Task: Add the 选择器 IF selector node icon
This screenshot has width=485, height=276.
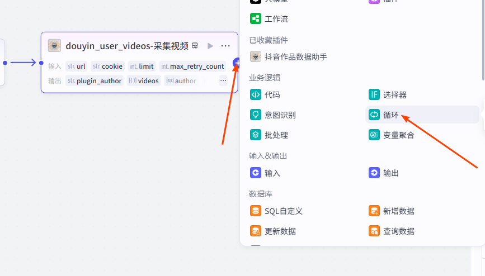Action: pos(374,95)
